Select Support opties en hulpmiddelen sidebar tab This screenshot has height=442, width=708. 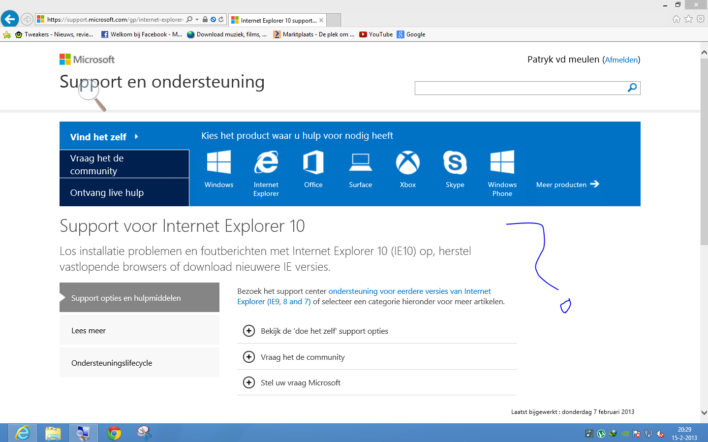click(x=139, y=297)
